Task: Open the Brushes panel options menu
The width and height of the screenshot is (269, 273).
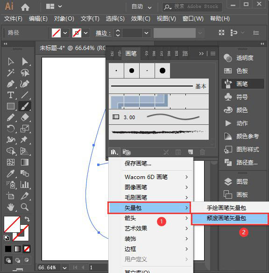Action: (x=213, y=53)
